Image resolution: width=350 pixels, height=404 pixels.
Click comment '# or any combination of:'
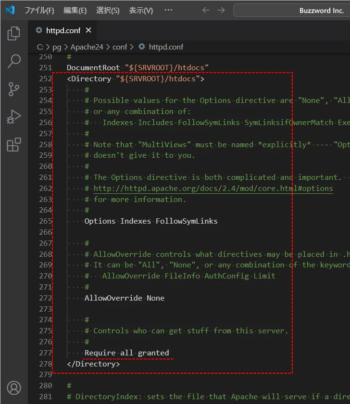137,112
